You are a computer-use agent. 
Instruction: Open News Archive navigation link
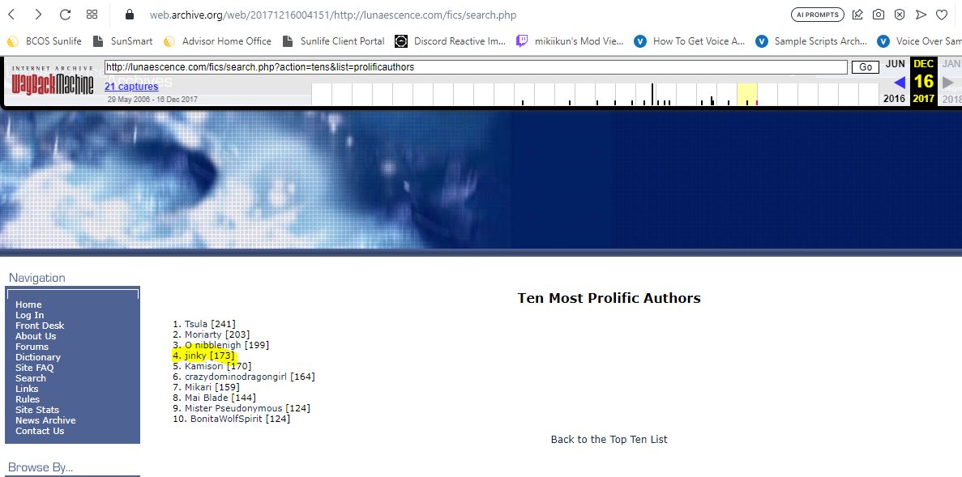point(45,420)
